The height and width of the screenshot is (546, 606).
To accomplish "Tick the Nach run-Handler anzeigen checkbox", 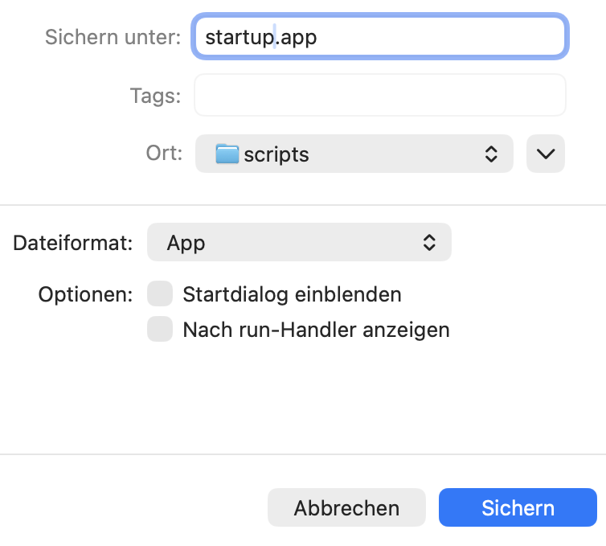I will pyautogui.click(x=160, y=330).
